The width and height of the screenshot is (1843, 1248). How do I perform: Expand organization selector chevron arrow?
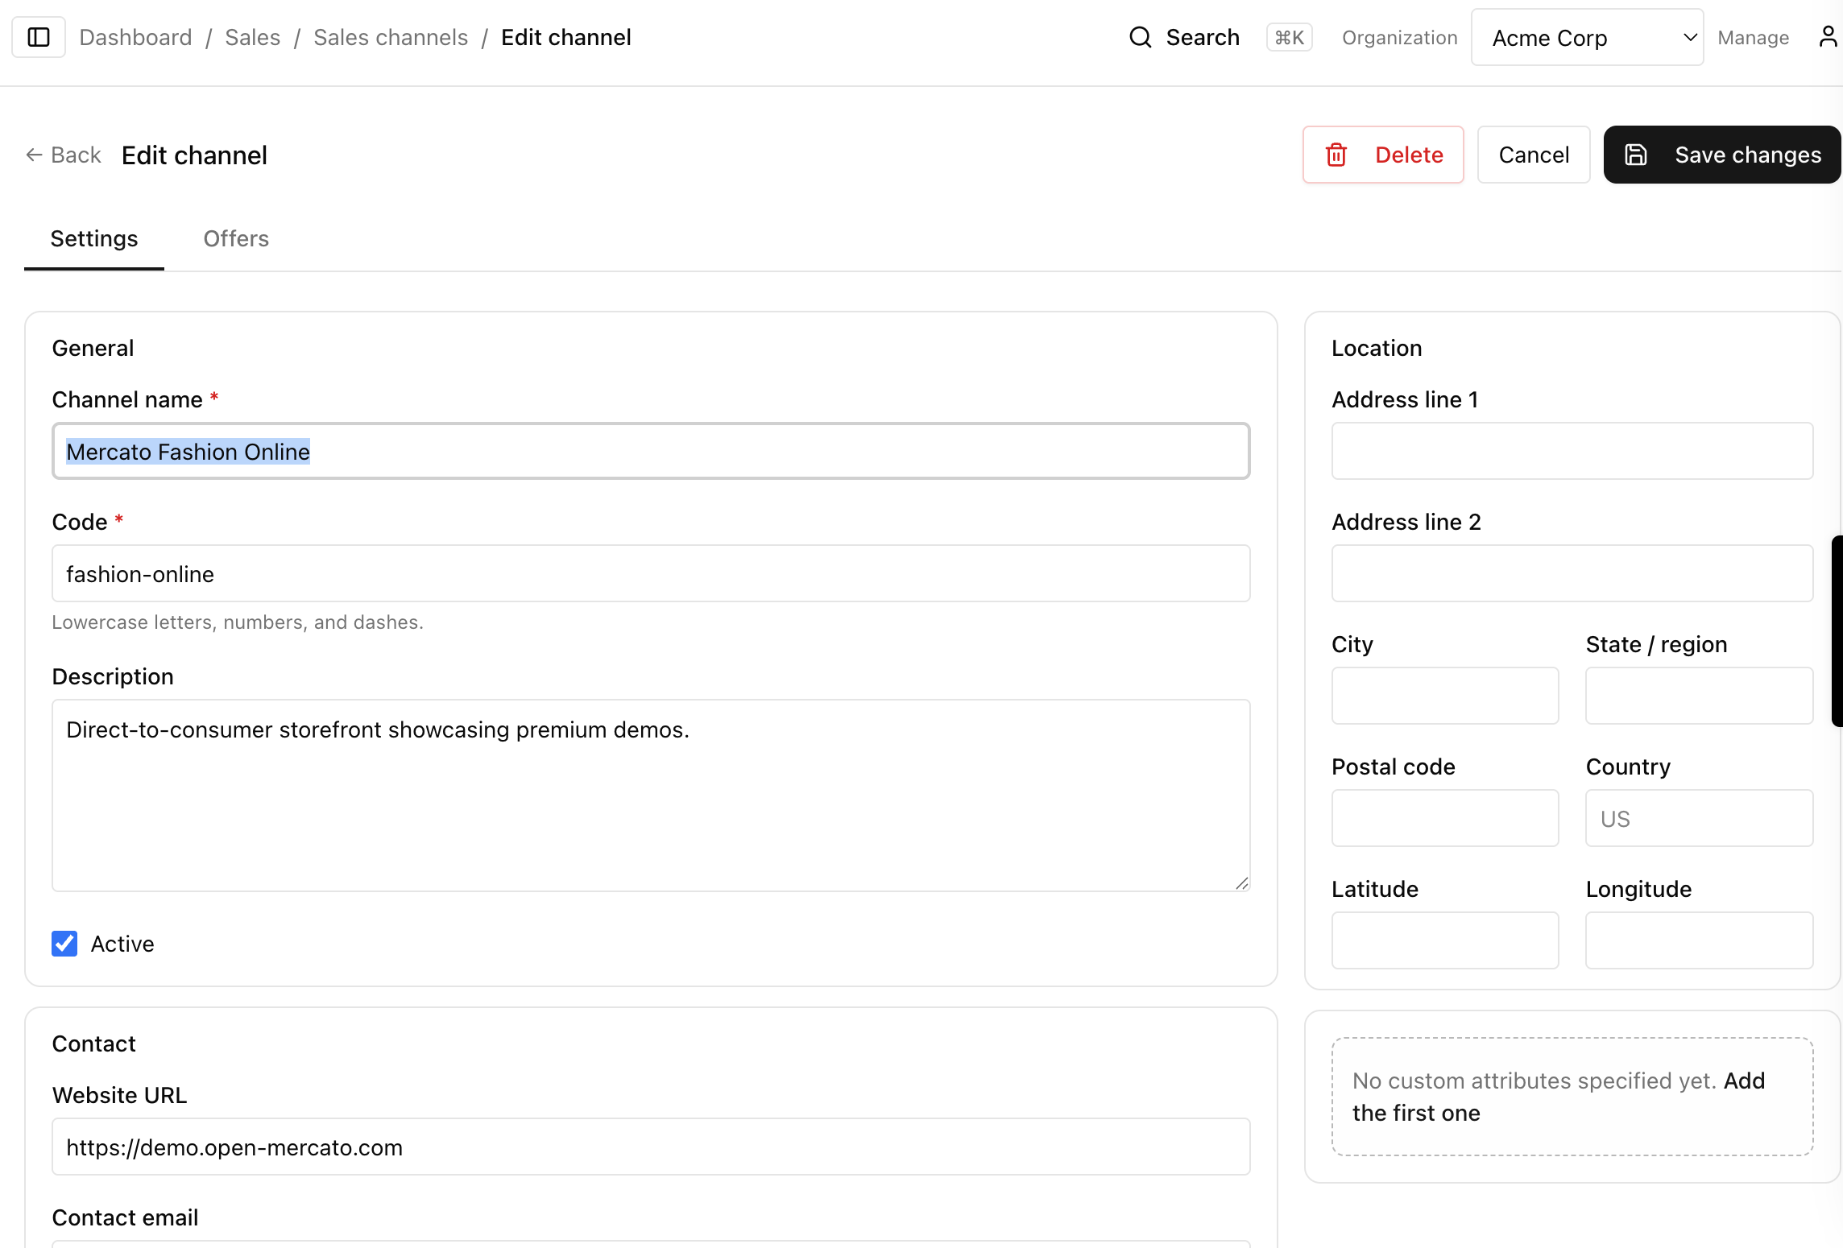pyautogui.click(x=1690, y=38)
